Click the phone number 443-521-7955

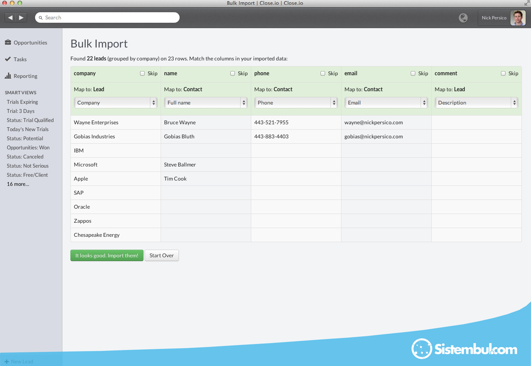(271, 122)
